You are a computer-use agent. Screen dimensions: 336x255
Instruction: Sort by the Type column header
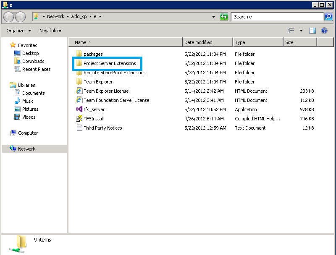(258, 42)
